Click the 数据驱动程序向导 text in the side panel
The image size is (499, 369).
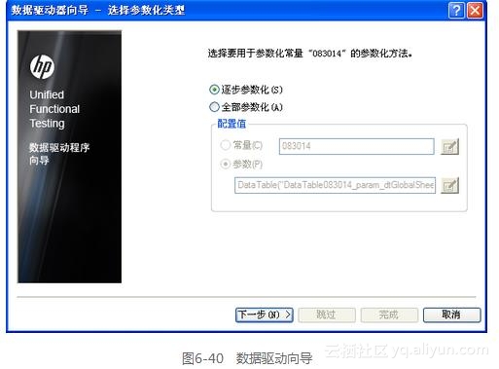tap(59, 154)
